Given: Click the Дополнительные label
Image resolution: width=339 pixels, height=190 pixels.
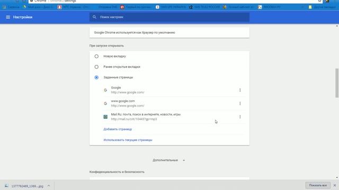Looking at the screenshot, I should [165, 160].
